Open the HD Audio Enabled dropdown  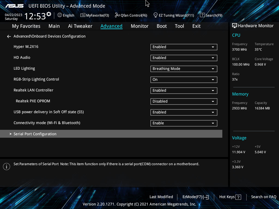tap(184, 58)
